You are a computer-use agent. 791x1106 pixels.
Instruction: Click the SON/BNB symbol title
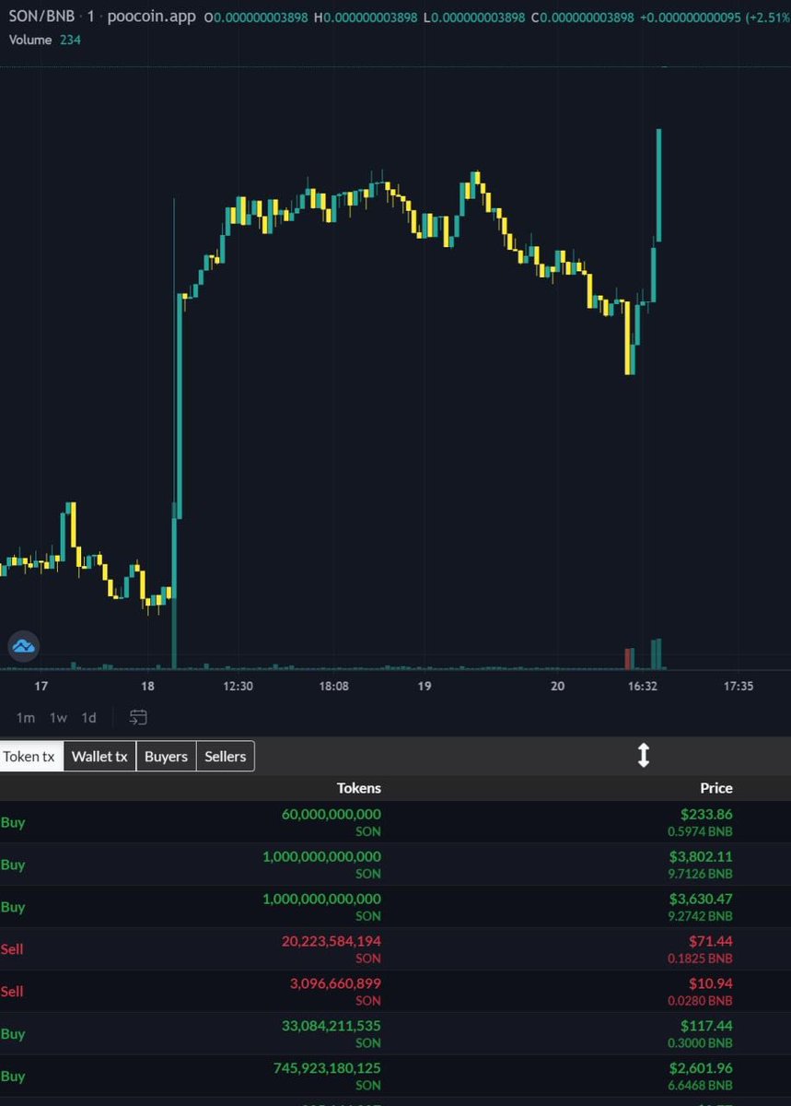[x=42, y=17]
